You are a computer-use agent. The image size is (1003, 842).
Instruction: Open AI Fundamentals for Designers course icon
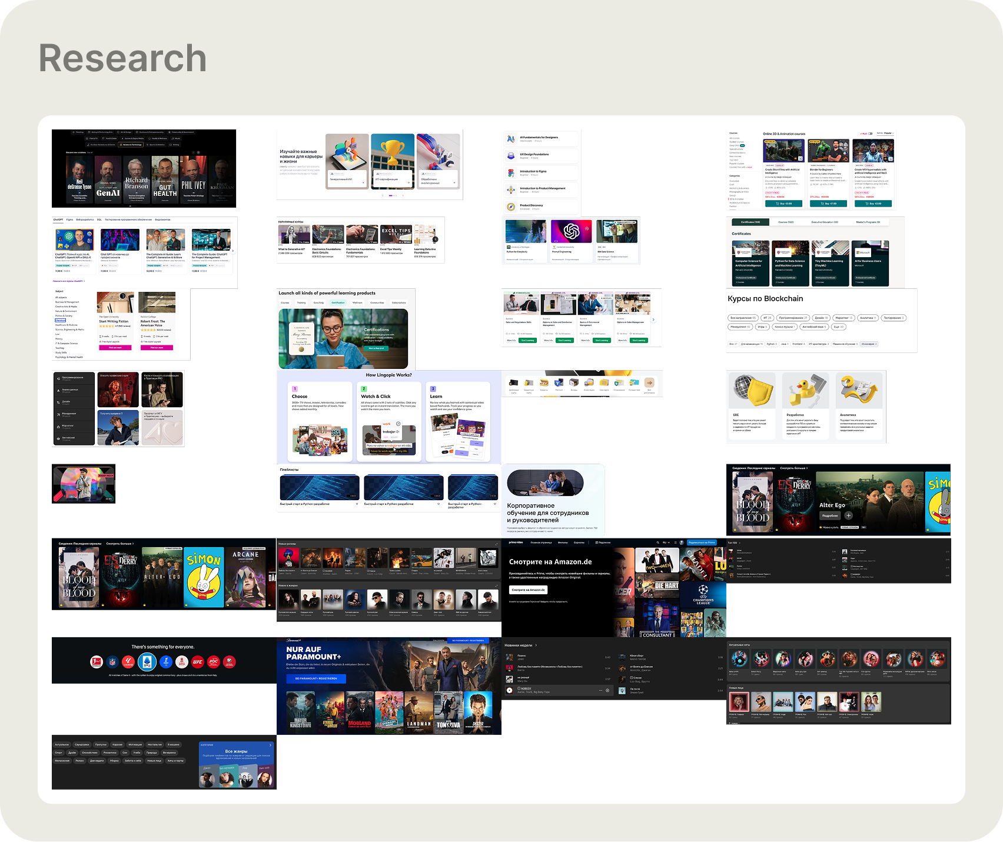pos(511,139)
